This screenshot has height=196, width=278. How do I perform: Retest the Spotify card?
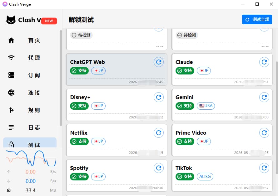[x=158, y=168]
